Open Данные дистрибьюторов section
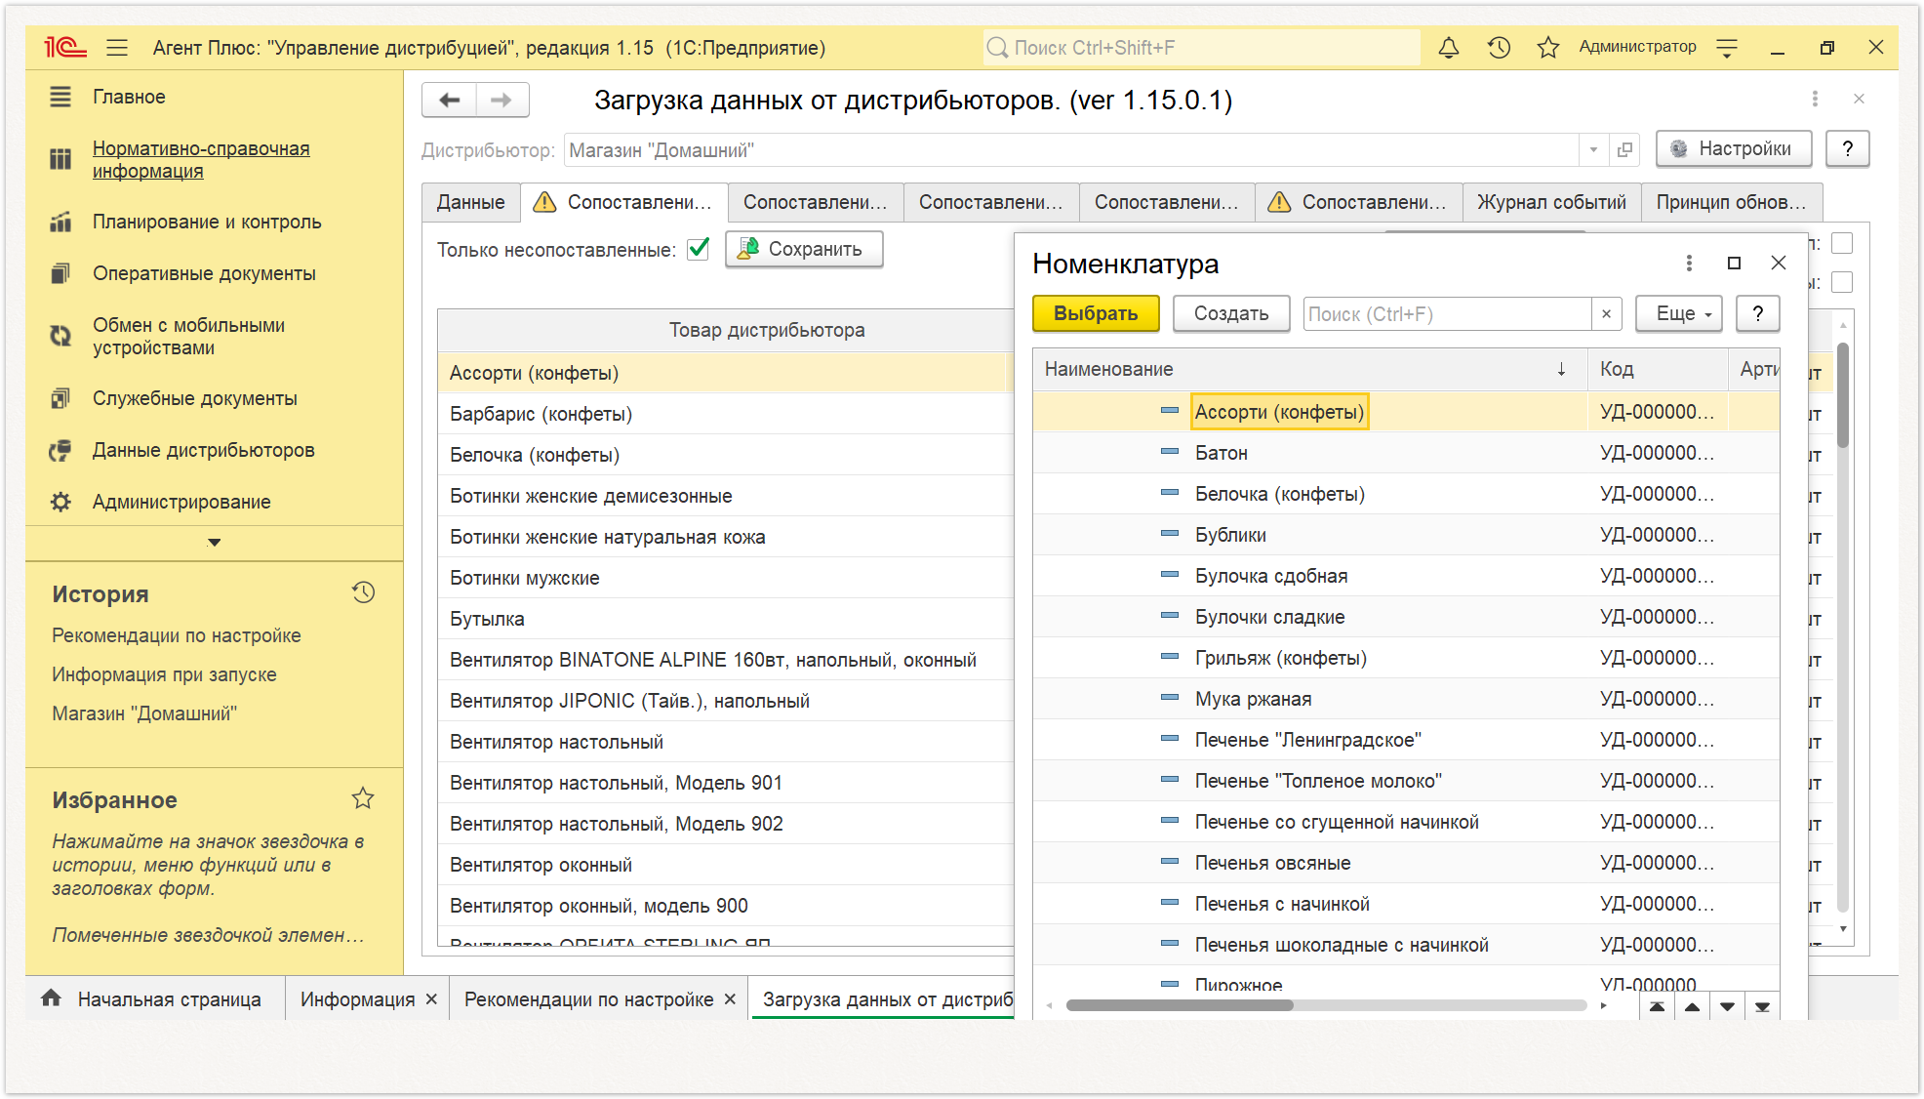 point(203,450)
